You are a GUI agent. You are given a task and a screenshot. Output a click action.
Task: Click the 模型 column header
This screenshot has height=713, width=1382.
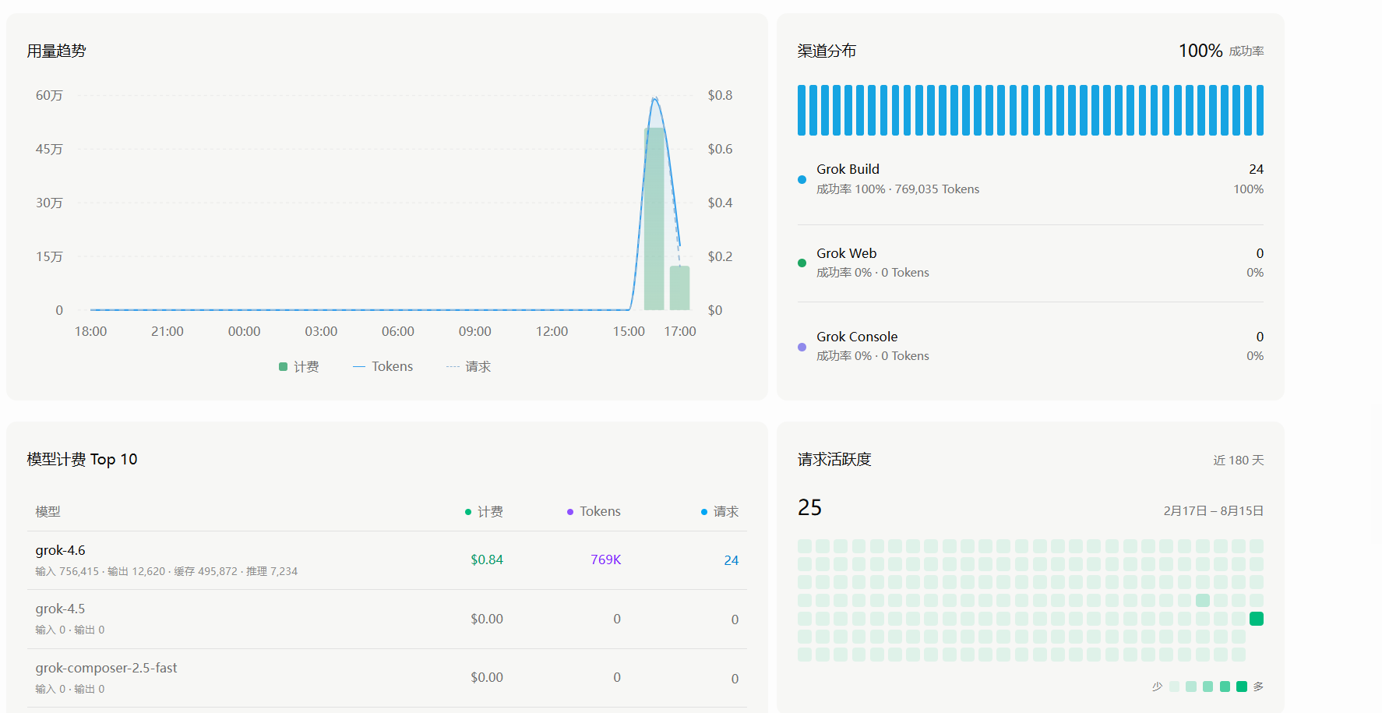point(48,511)
